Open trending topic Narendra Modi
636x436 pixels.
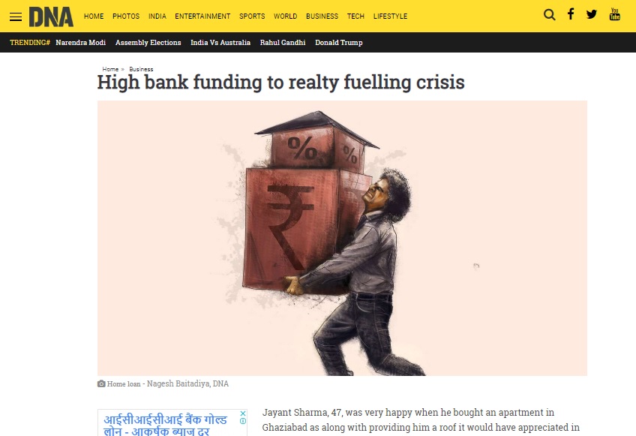coord(81,43)
